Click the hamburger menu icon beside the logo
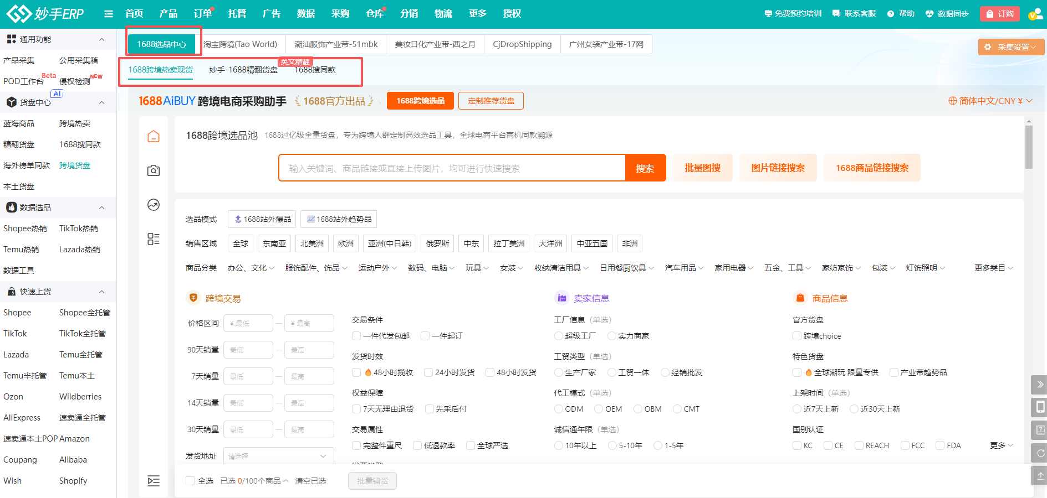The width and height of the screenshot is (1047, 498). tap(109, 14)
